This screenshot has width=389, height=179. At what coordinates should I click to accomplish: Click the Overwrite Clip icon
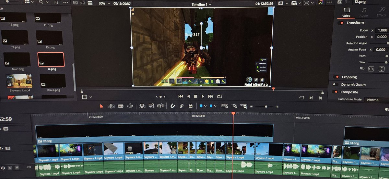tap(151, 106)
